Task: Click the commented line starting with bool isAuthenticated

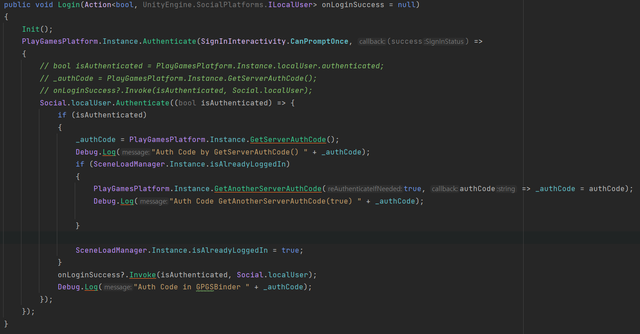Action: point(212,66)
